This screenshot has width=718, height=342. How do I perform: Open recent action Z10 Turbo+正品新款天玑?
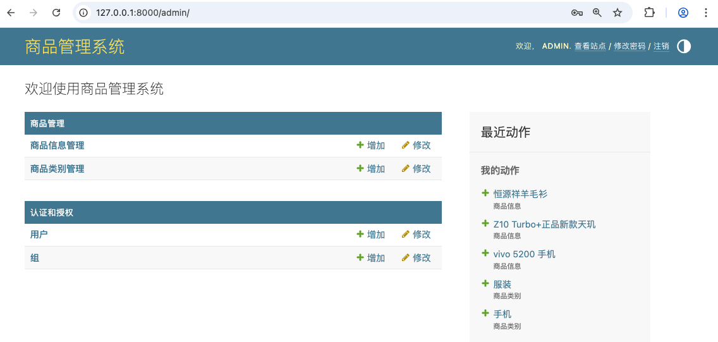(544, 224)
